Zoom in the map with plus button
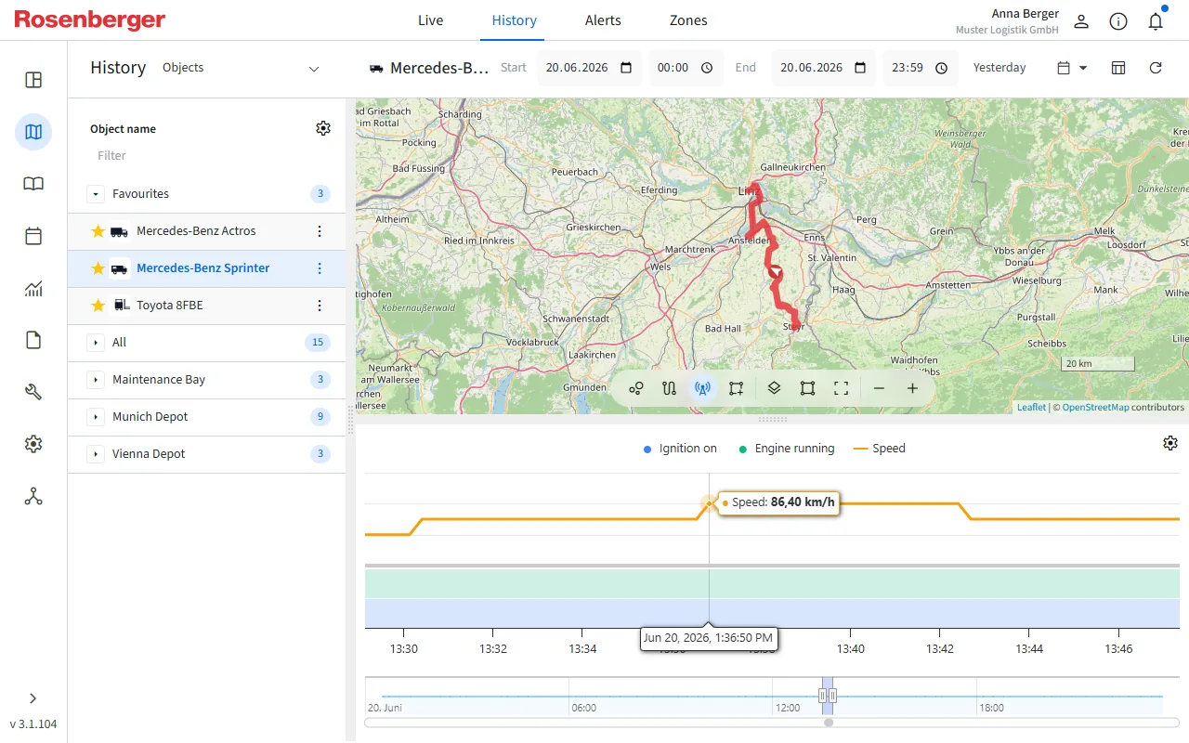Image resolution: width=1189 pixels, height=743 pixels. 912,388
